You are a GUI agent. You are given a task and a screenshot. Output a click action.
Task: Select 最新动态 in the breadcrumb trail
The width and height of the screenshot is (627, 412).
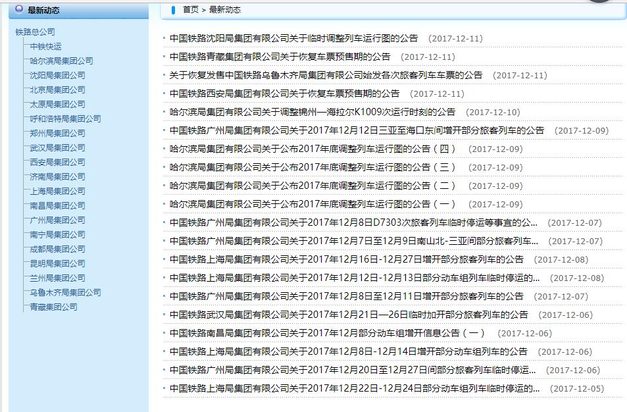click(224, 10)
